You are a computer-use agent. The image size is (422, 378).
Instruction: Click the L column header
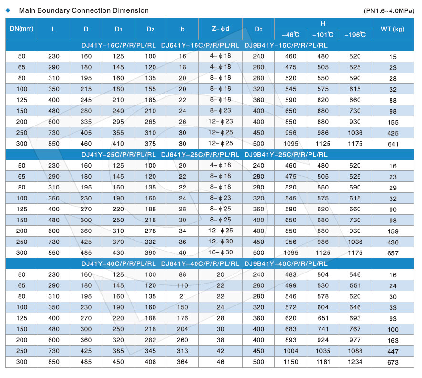click(x=54, y=29)
